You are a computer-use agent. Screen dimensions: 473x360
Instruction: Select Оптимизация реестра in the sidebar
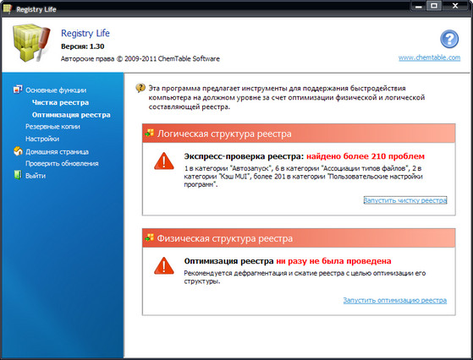pos(71,115)
